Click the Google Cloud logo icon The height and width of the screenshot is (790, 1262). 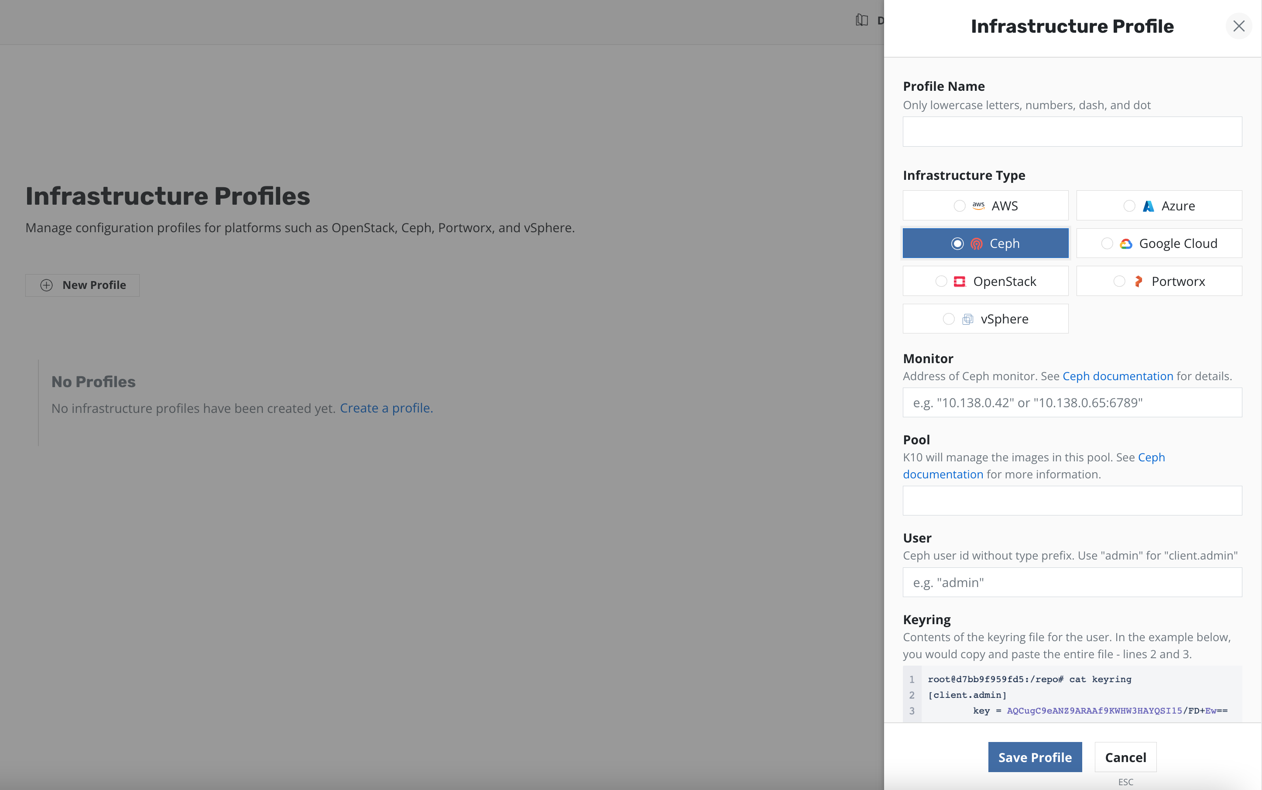pos(1126,244)
